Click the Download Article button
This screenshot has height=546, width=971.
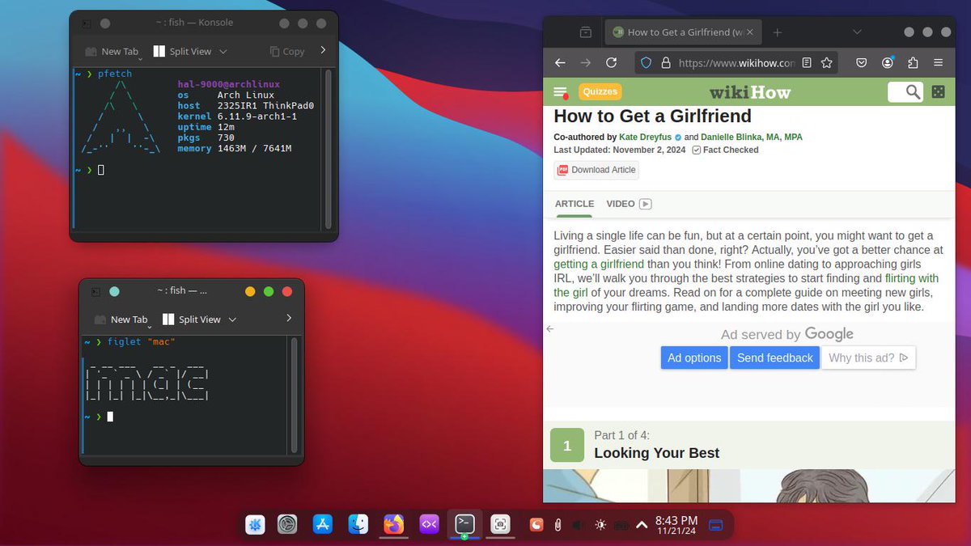(596, 170)
